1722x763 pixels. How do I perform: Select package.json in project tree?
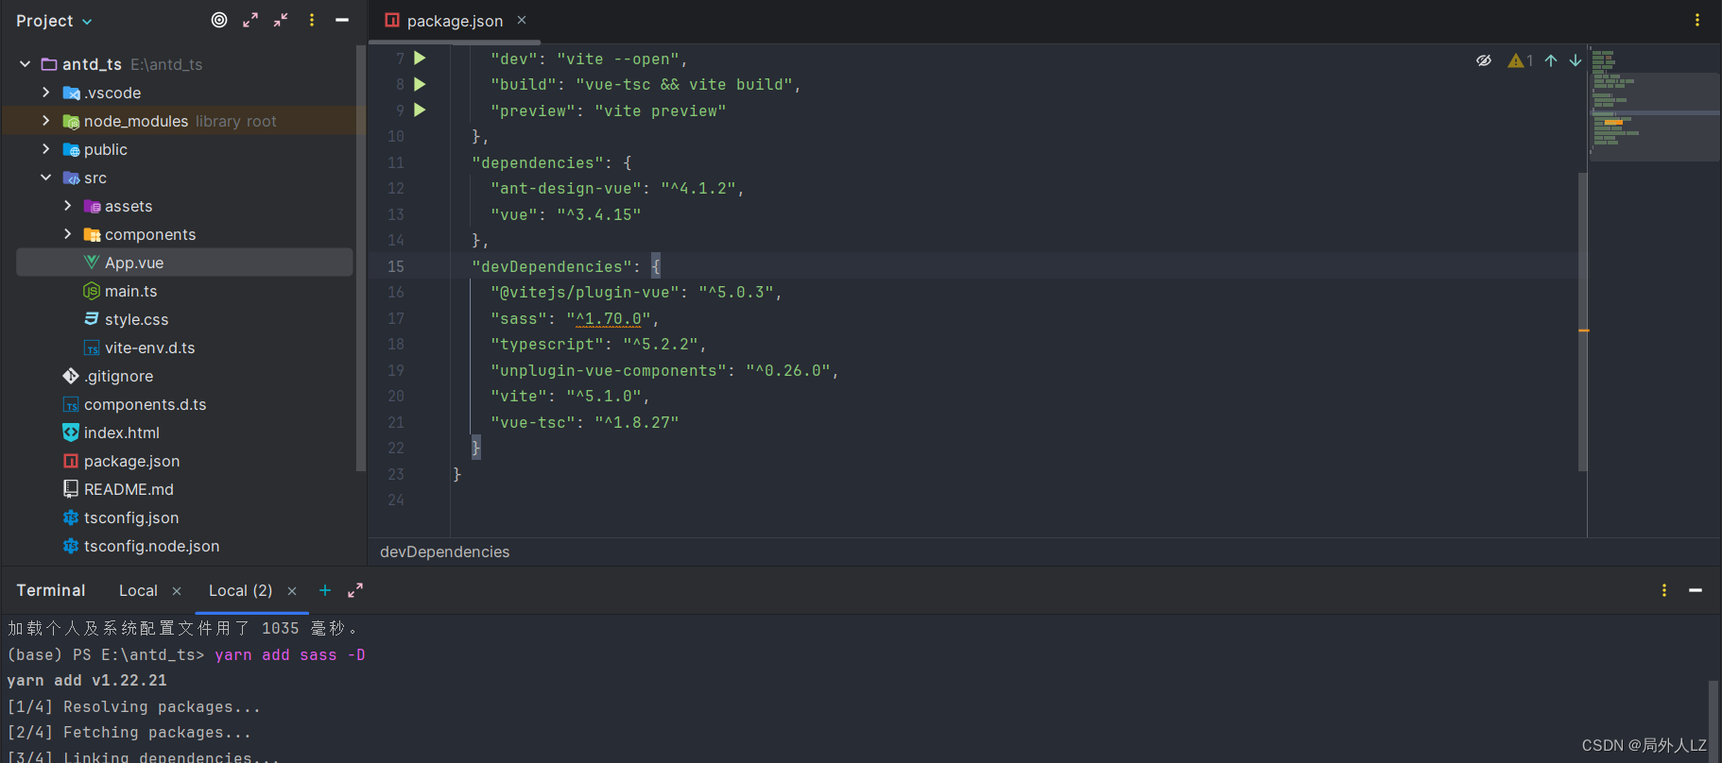pos(131,461)
